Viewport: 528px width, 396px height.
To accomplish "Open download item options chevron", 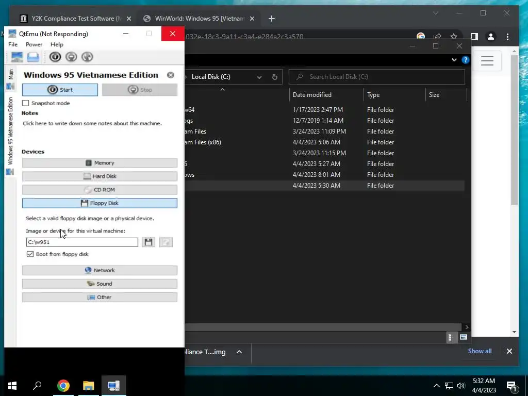I will (x=239, y=352).
